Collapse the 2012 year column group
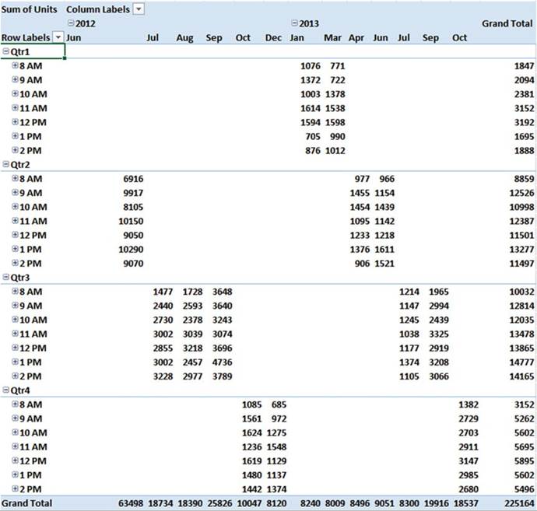Viewport: 537px width, 511px height. pos(71,23)
